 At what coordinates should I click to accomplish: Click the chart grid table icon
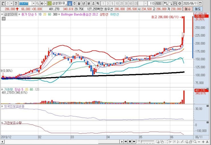coord(4,19)
